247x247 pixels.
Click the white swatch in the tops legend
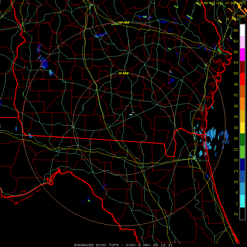click(242, 30)
